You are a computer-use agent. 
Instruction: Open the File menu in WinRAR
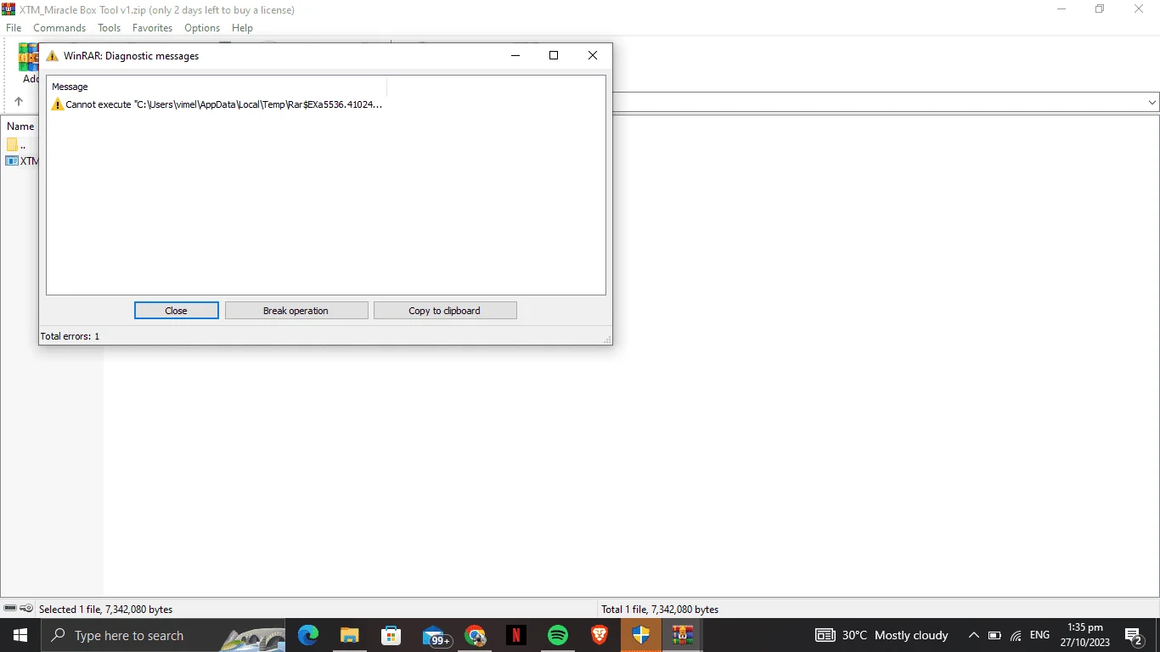14,28
